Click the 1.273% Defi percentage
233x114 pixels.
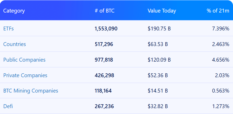220,106
